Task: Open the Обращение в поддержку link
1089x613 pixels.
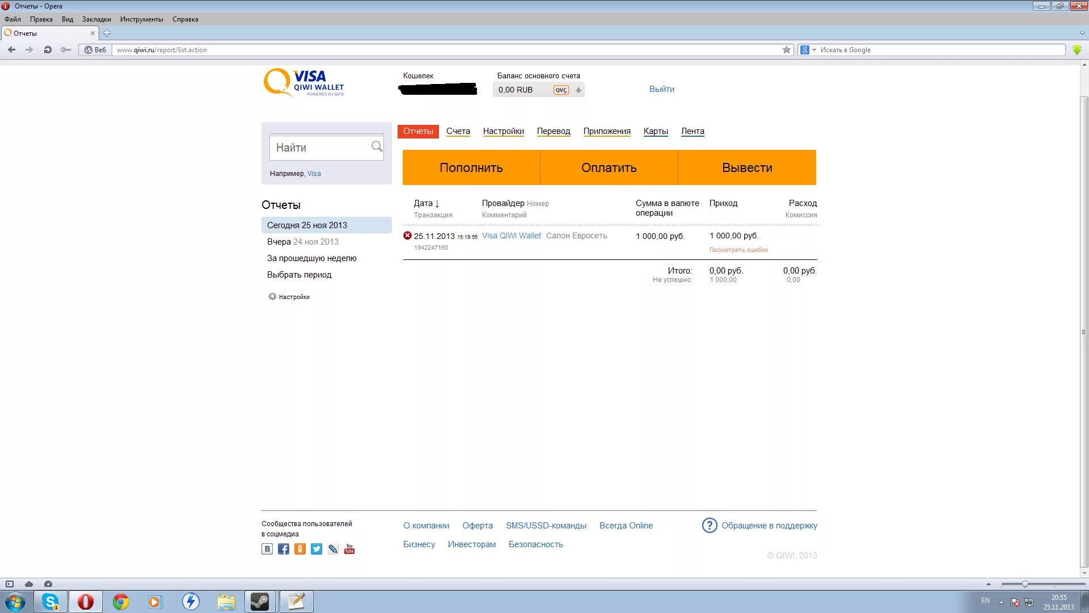Action: pos(769,526)
